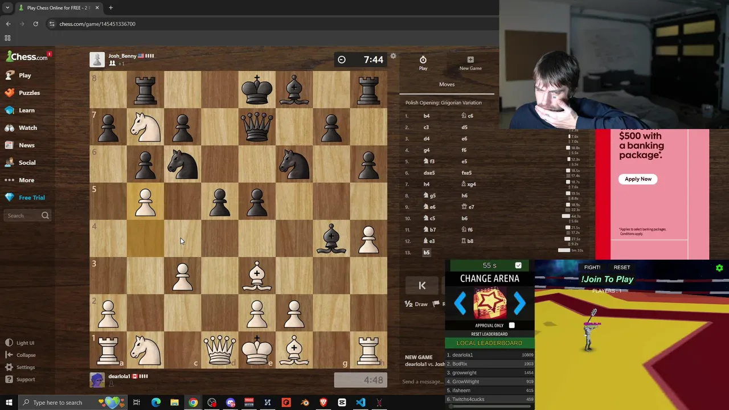Expand the More menu in the sidebar

(x=20, y=180)
